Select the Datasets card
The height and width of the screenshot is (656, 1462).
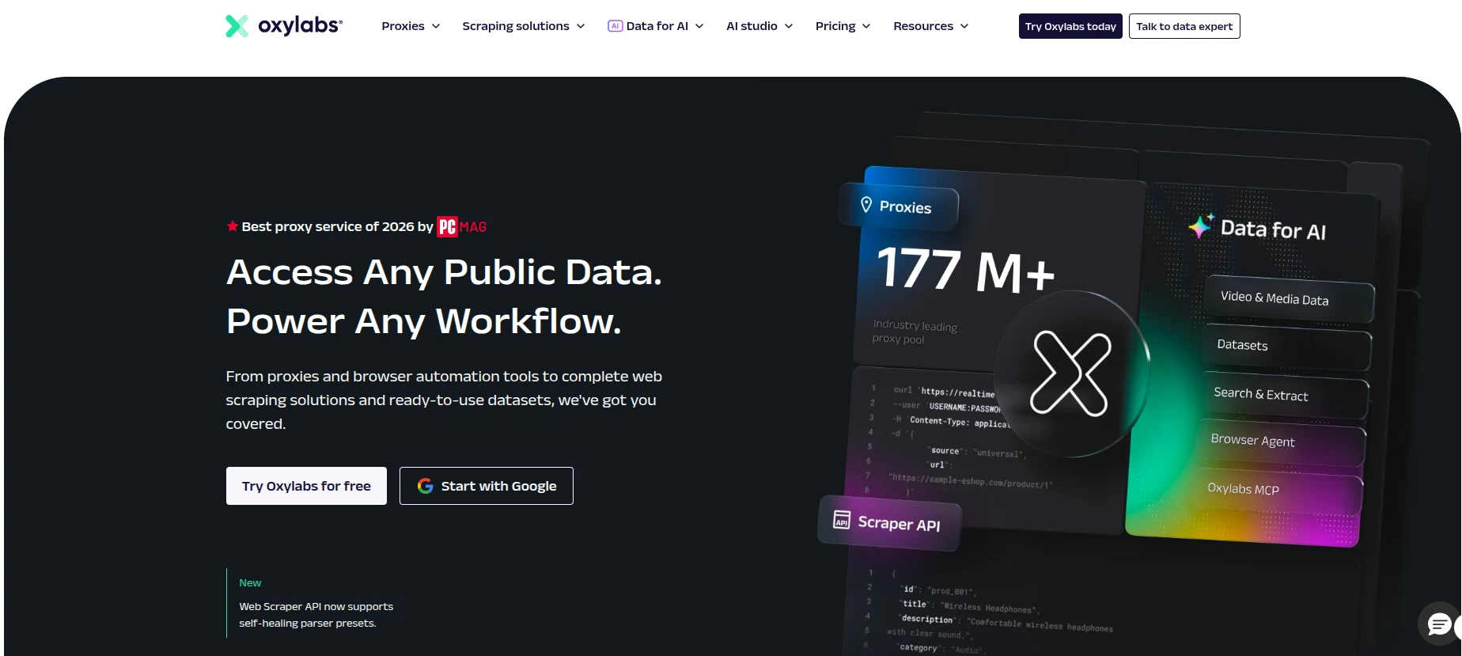[1286, 347]
